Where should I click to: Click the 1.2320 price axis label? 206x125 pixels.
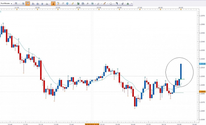point(202,59)
